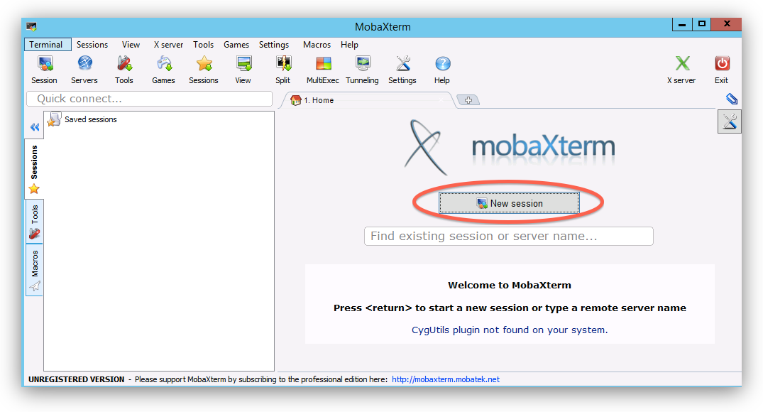Select the Saved sessions tree item
763x412 pixels.
[x=90, y=119]
